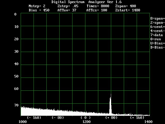Click the 'ATTcs= 100' reading
Viewport: 165px width, 124px height.
[x=97, y=10]
